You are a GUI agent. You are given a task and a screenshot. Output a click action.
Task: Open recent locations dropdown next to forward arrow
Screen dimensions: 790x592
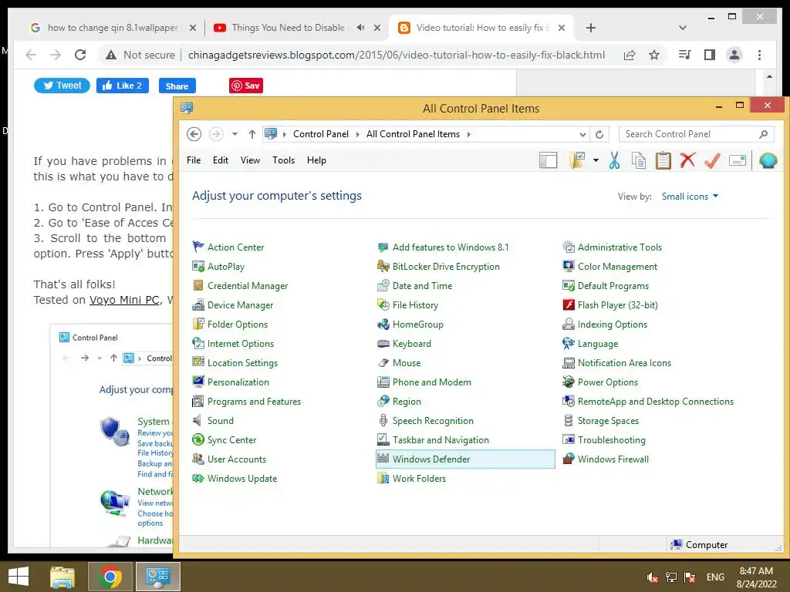pyautogui.click(x=235, y=134)
